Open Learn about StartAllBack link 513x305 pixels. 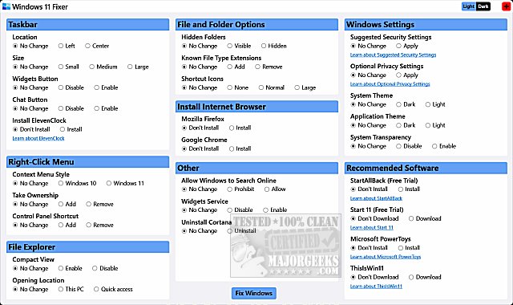click(x=376, y=198)
